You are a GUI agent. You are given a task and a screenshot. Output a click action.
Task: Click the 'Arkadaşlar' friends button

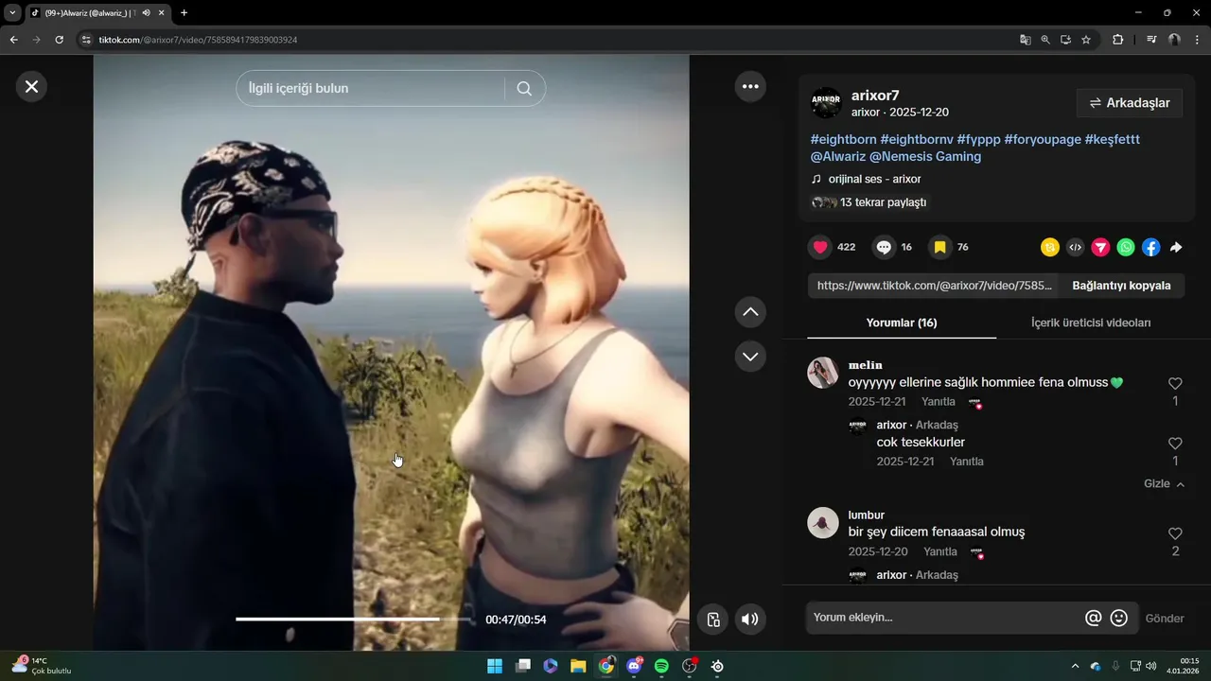[x=1130, y=103]
